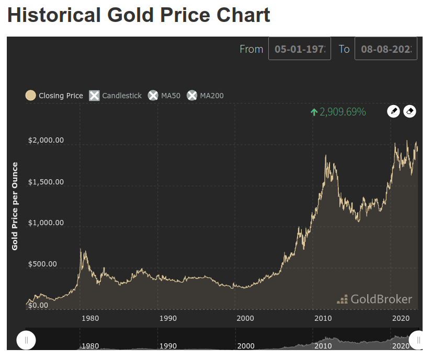Select the pencil drawing tool
Screen dimensions: 432x360
click(x=393, y=111)
